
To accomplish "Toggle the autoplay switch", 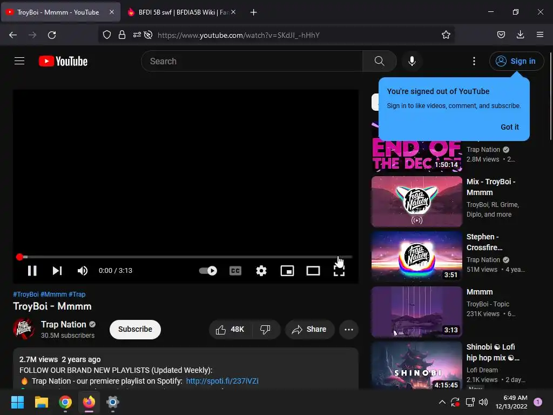I will (x=208, y=271).
